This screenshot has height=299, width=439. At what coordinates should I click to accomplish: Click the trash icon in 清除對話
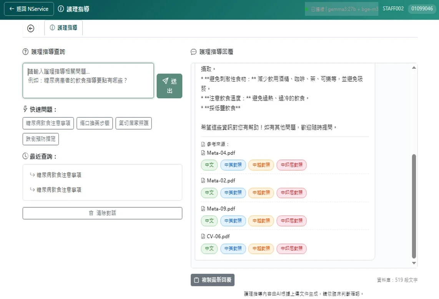click(x=91, y=213)
